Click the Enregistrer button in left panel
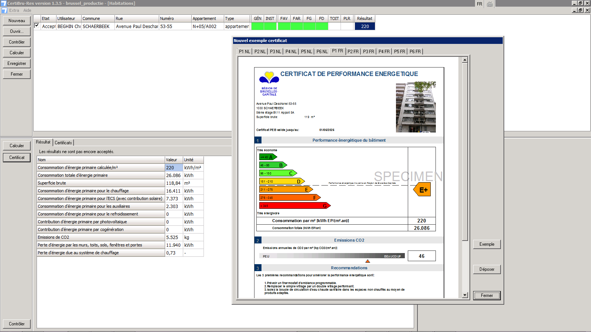Viewport: 591px width, 332px height. coord(17,63)
